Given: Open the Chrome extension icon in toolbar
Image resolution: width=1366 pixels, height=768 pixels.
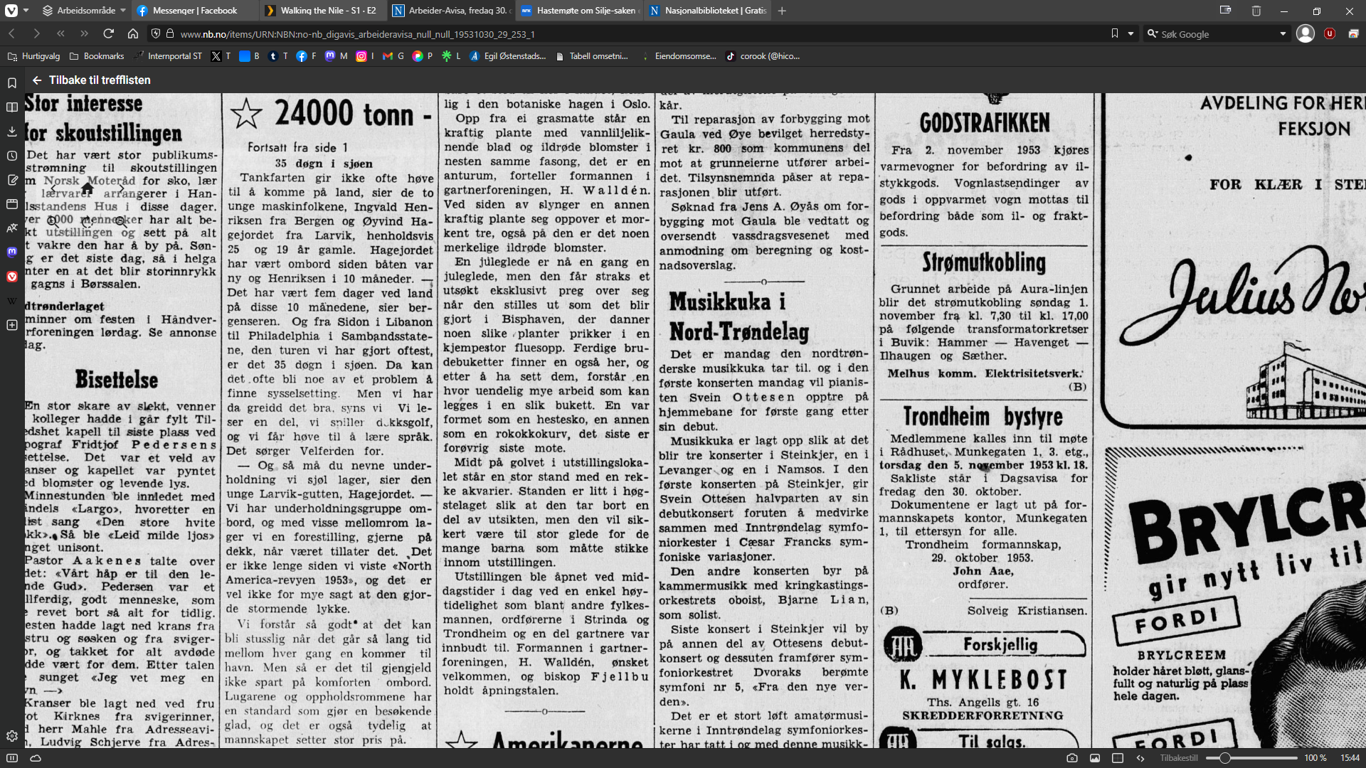Looking at the screenshot, I should 1353,33.
